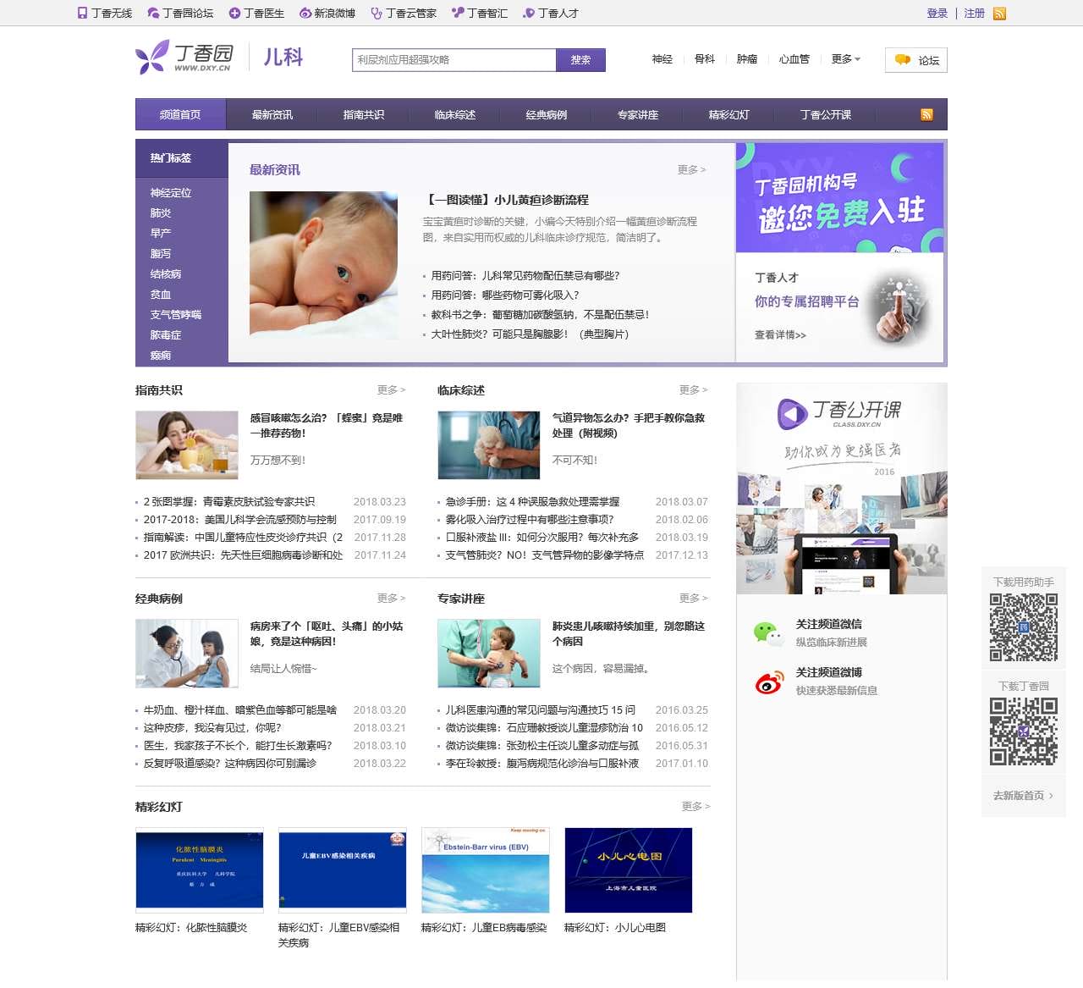This screenshot has height=988, width=1083.
Task: Click the 脓毒症 hot tag
Action: pyautogui.click(x=166, y=335)
